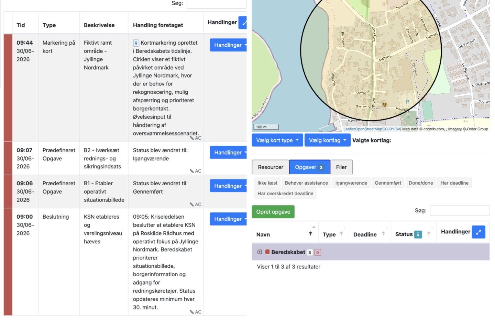Open the OpenStreetMap attribution link

[368, 129]
